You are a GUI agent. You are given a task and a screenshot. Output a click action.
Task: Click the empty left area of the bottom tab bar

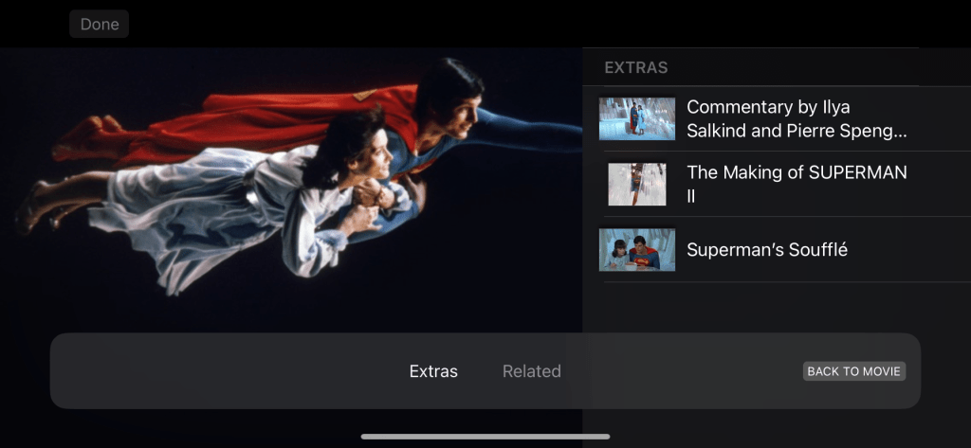223,371
